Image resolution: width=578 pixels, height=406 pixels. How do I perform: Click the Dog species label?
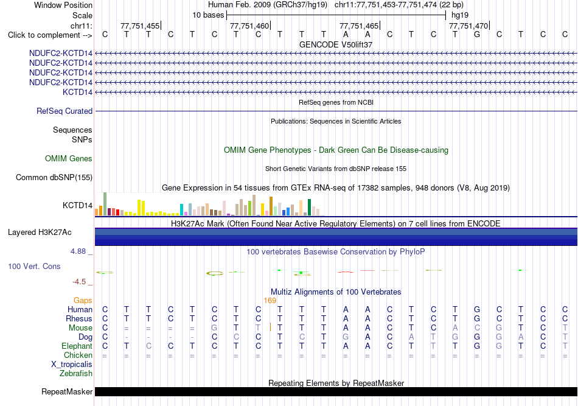click(x=86, y=337)
